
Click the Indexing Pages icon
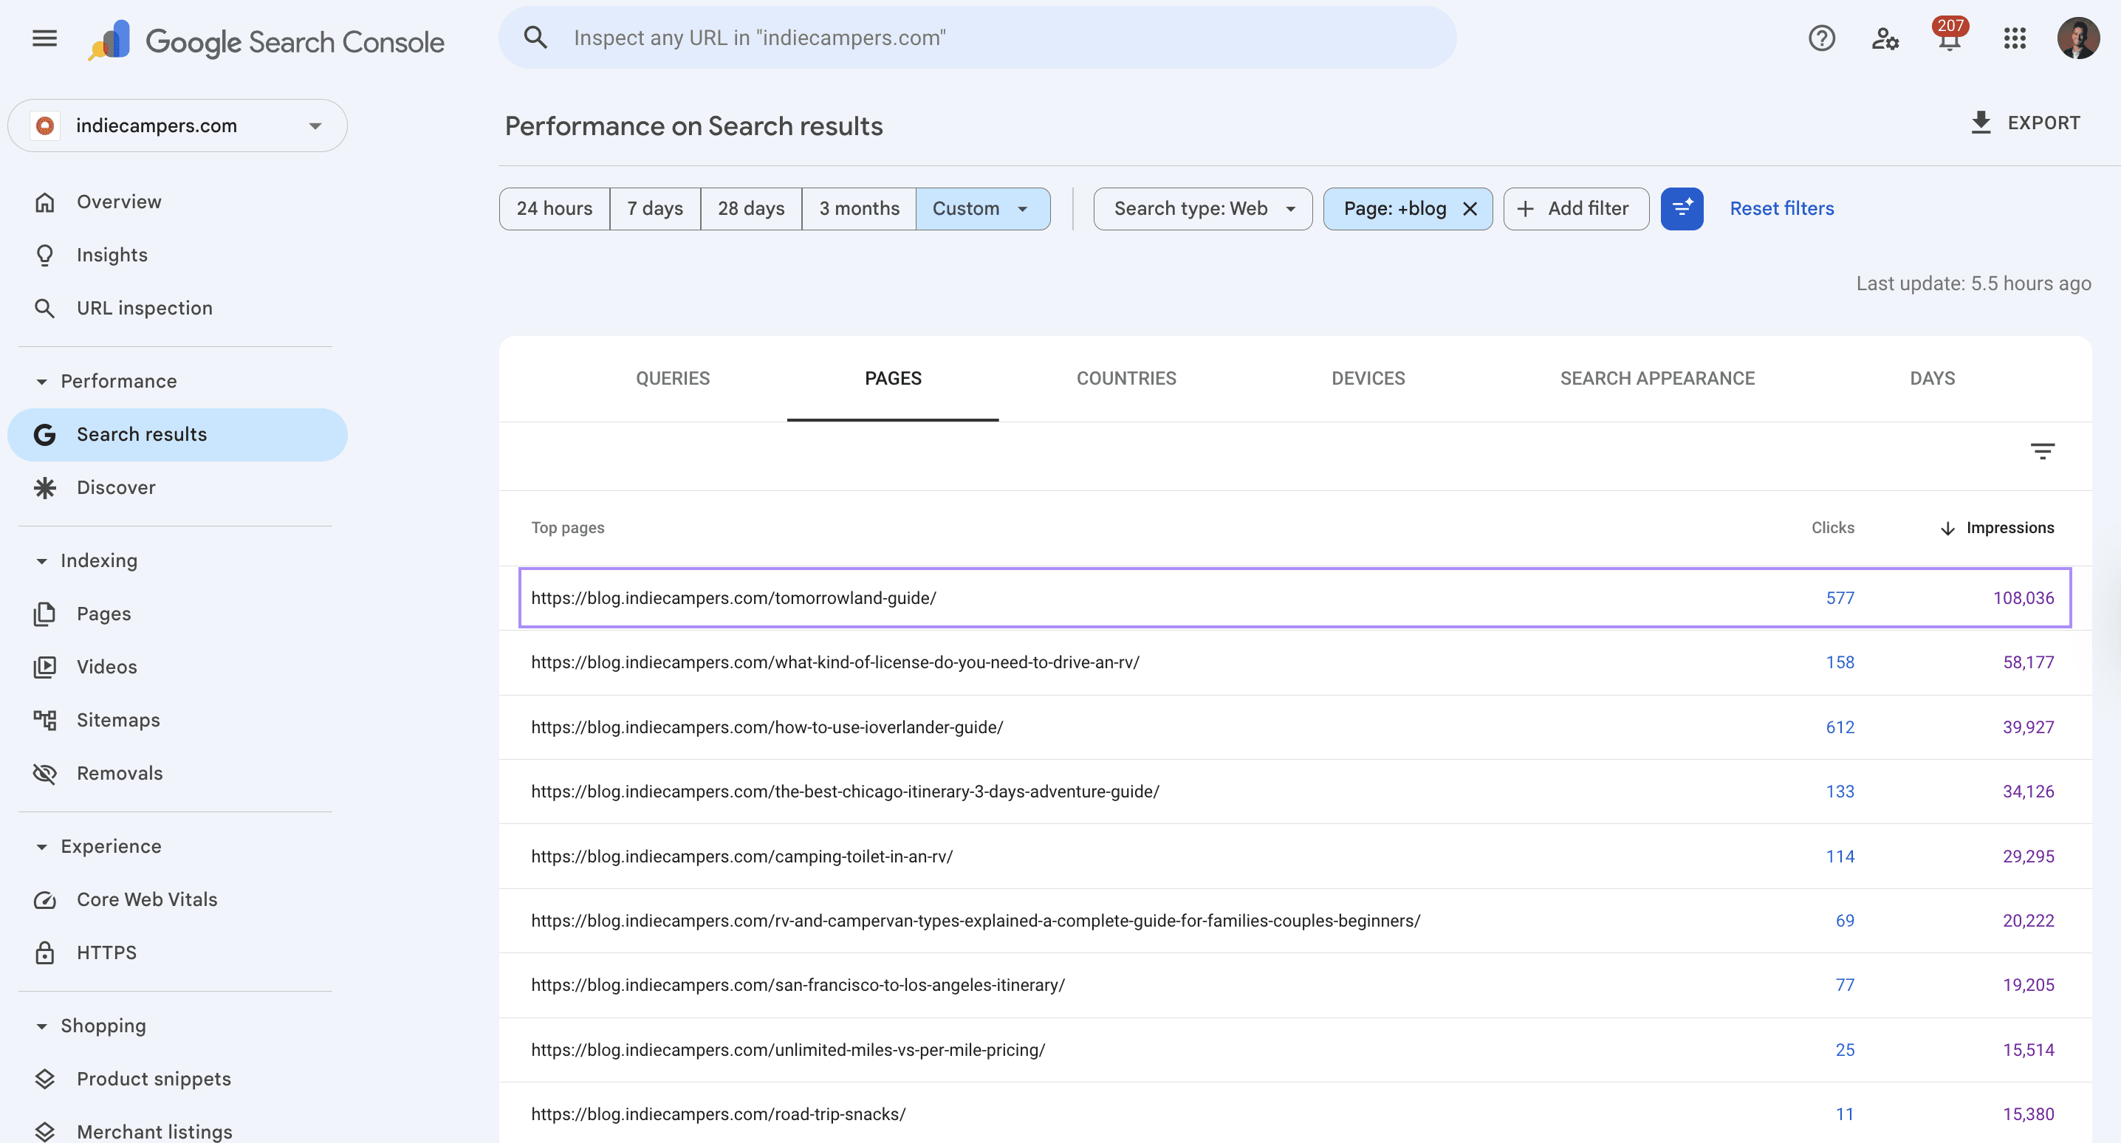pyautogui.click(x=44, y=614)
